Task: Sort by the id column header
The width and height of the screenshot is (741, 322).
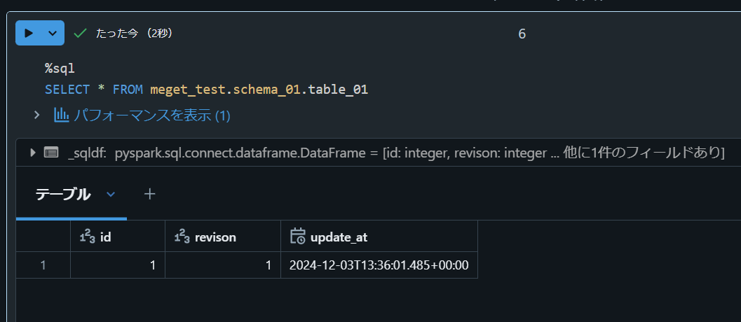Action: [106, 237]
